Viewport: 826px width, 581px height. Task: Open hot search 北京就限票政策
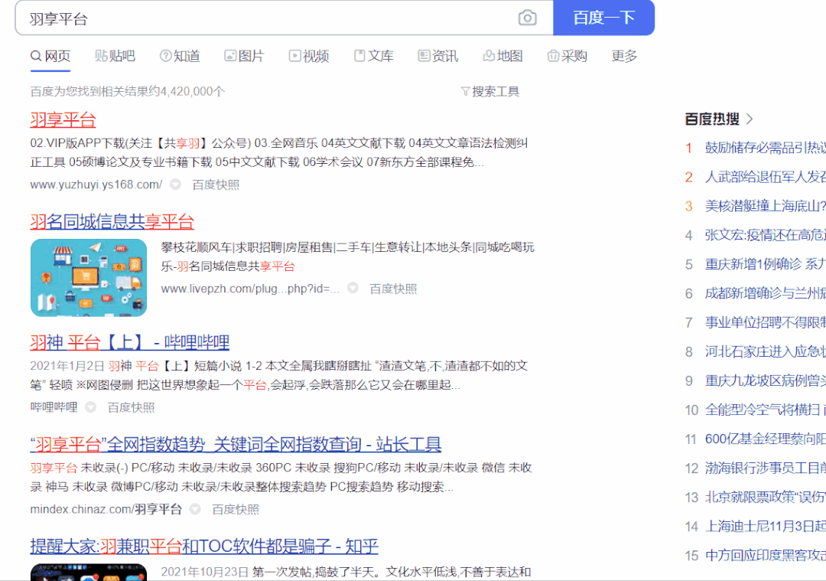click(766, 497)
